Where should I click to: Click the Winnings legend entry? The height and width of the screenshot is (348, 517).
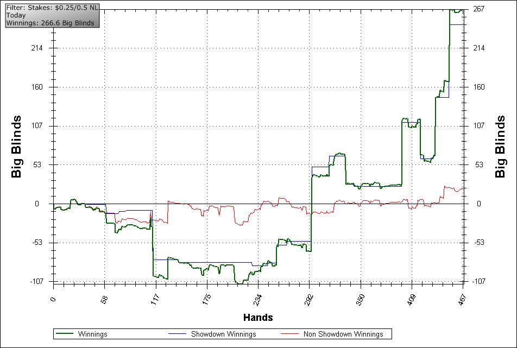click(82, 334)
